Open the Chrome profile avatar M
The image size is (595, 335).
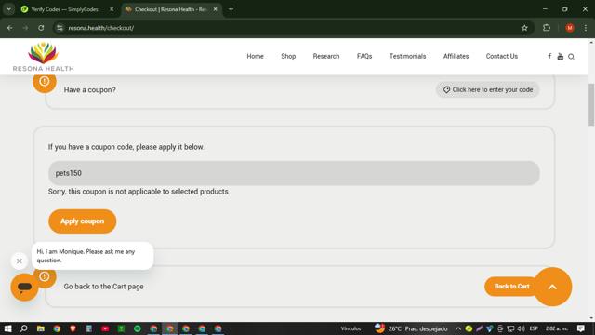point(570,28)
